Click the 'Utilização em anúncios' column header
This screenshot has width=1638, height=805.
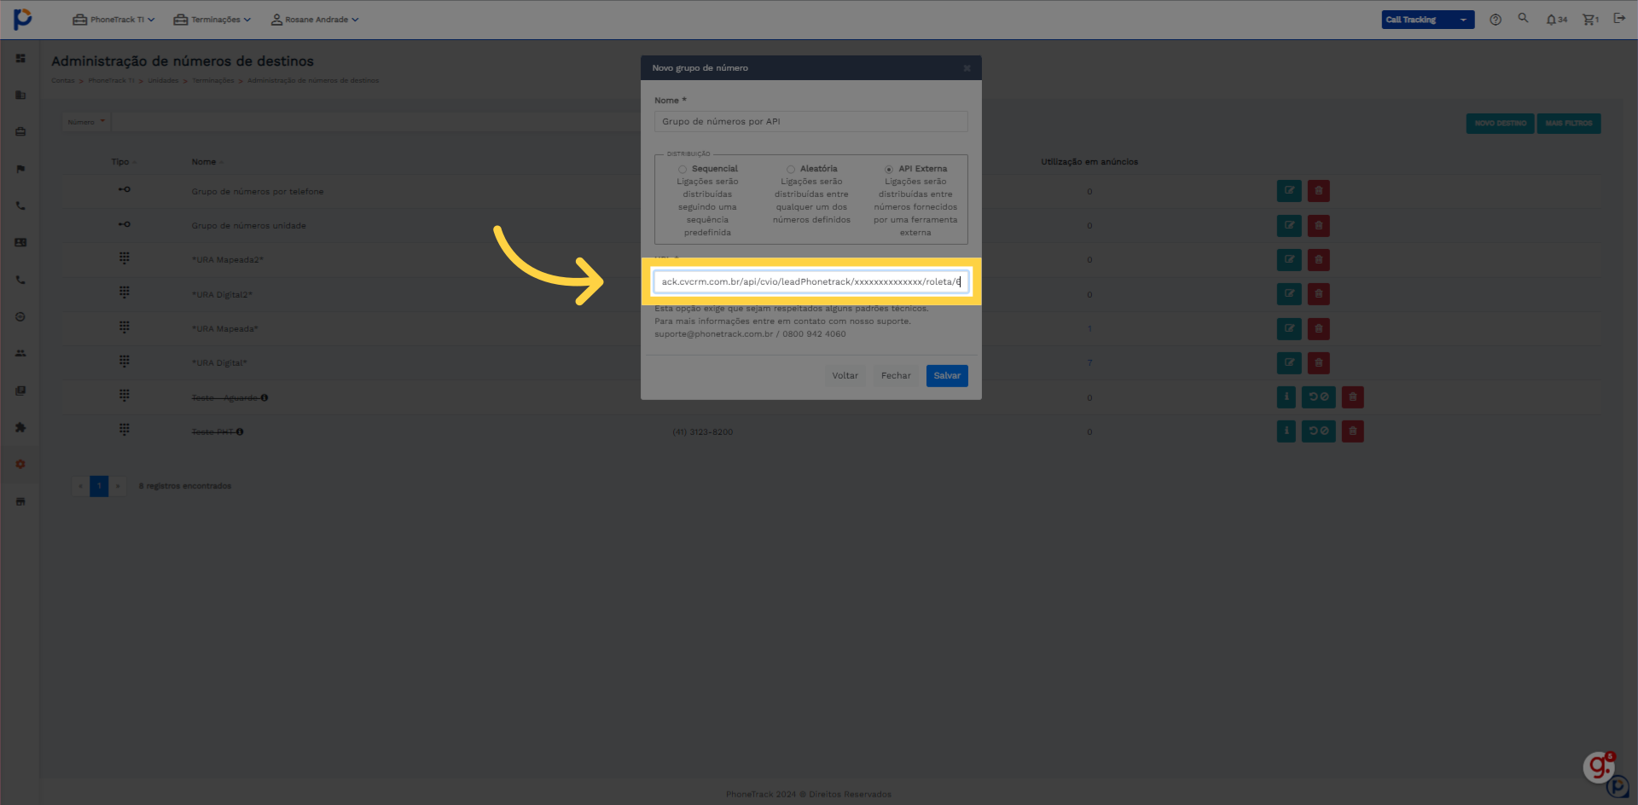tap(1089, 162)
